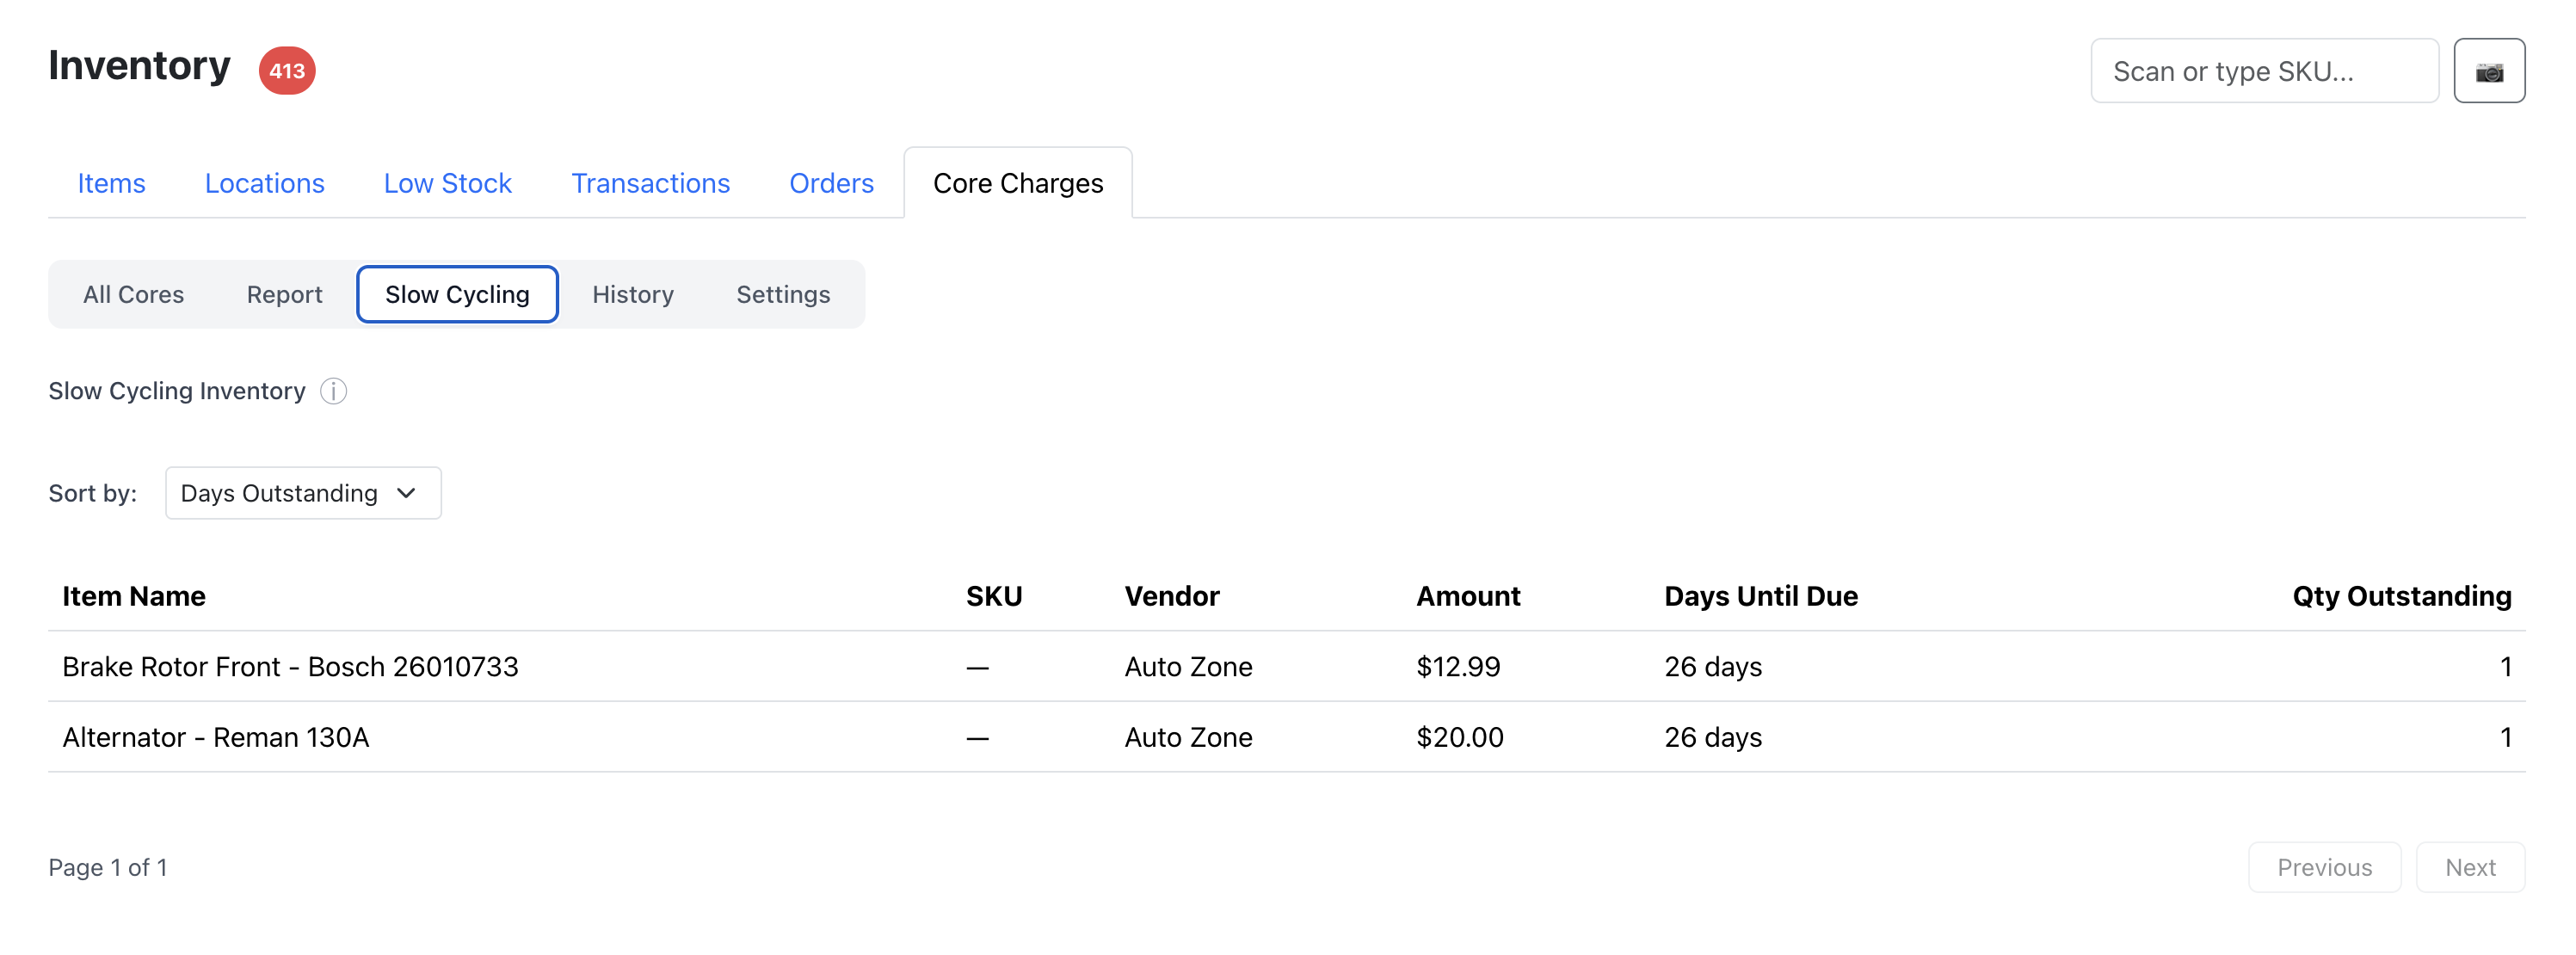
Task: Select Alternator - Reman 130A row
Action: pos(1286,737)
